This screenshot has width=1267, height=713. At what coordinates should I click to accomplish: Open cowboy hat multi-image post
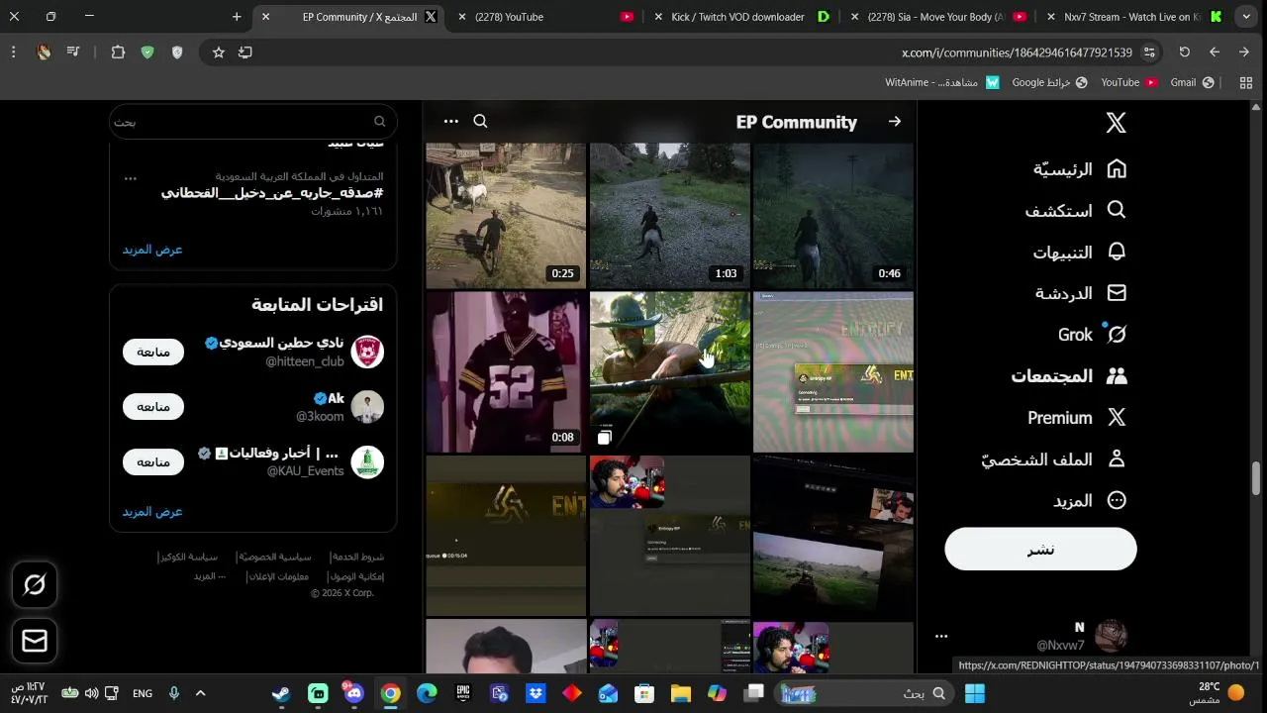click(670, 371)
